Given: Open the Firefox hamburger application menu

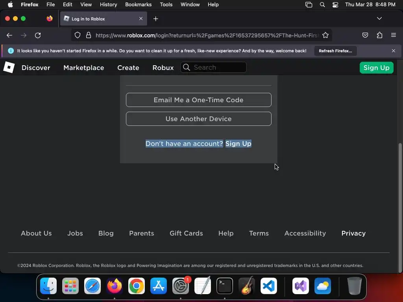Looking at the screenshot, I should click(394, 35).
